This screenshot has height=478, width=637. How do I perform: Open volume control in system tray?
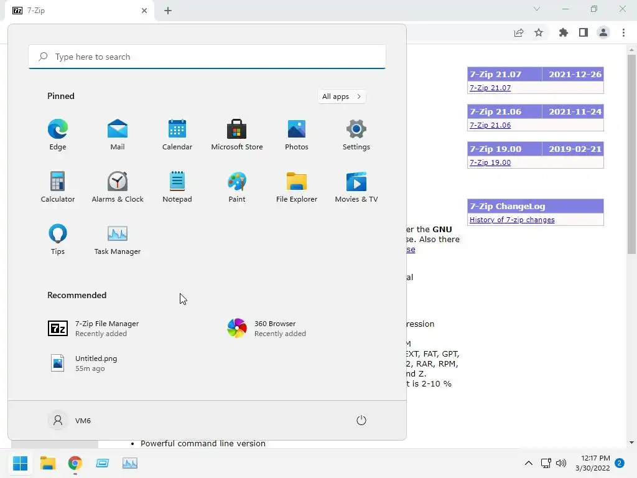click(561, 463)
